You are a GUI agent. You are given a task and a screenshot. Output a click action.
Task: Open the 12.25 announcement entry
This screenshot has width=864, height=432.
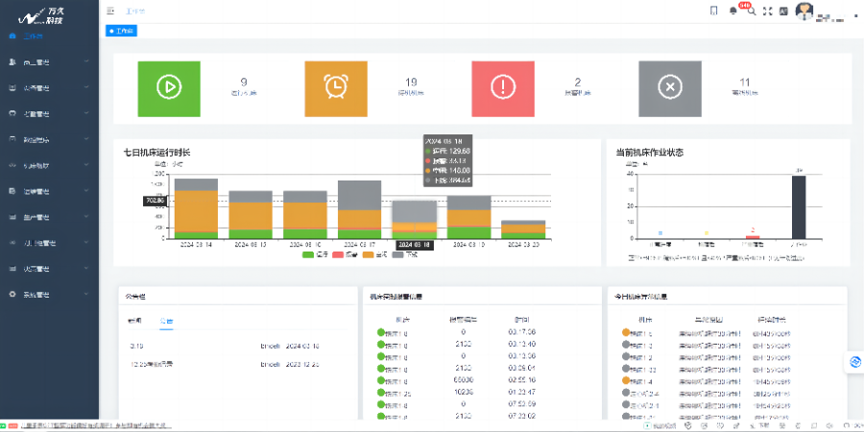pos(152,364)
